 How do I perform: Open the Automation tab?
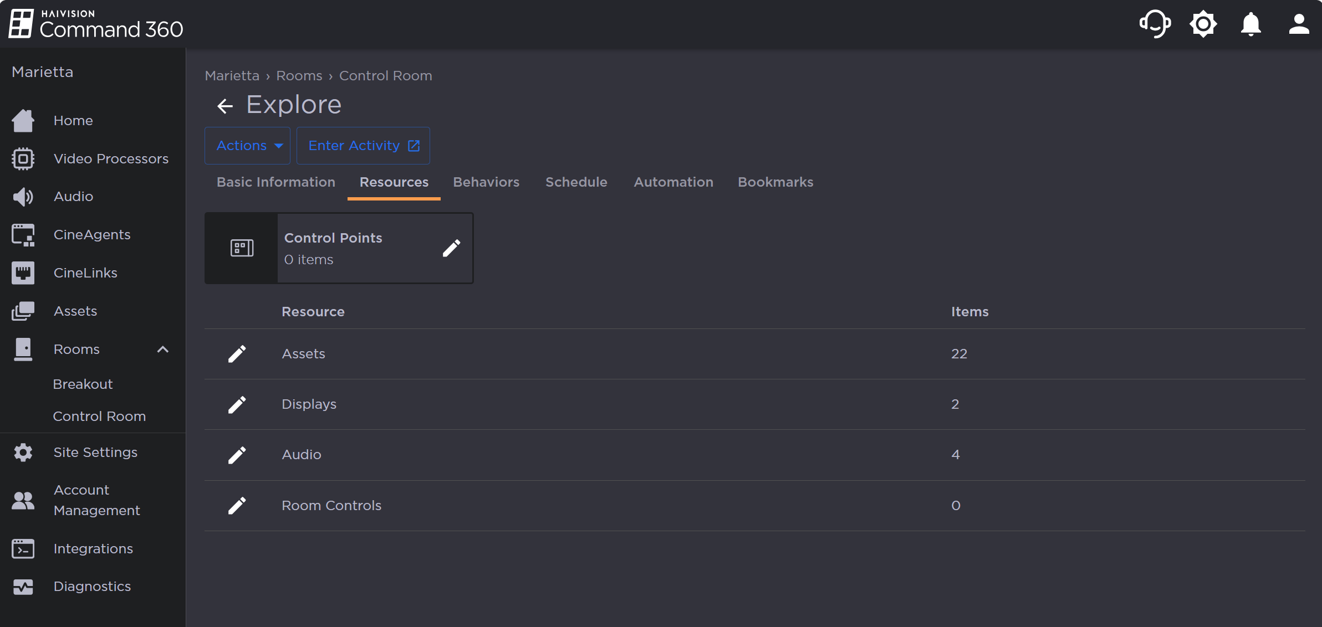[673, 182]
